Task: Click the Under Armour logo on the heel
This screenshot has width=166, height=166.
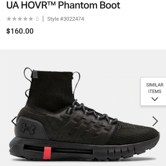Action: click(x=28, y=129)
